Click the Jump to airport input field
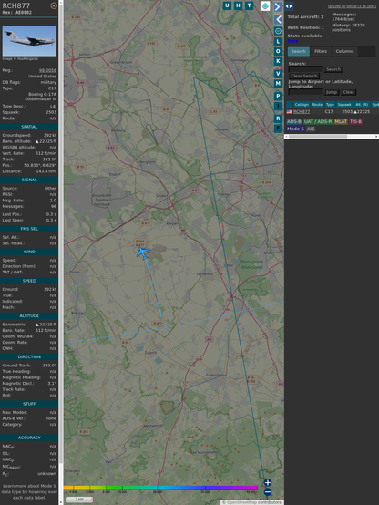 coord(305,92)
